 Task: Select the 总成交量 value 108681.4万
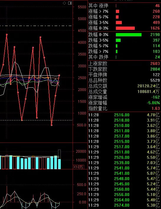click(149, 92)
